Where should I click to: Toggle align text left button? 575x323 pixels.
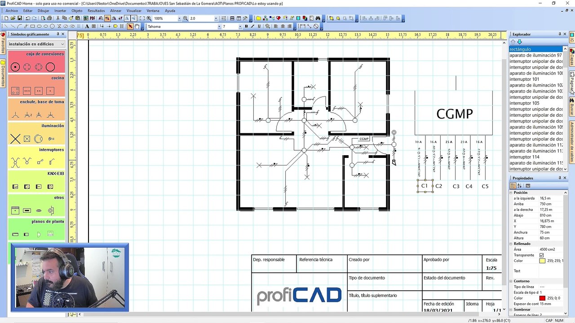[x=275, y=26]
